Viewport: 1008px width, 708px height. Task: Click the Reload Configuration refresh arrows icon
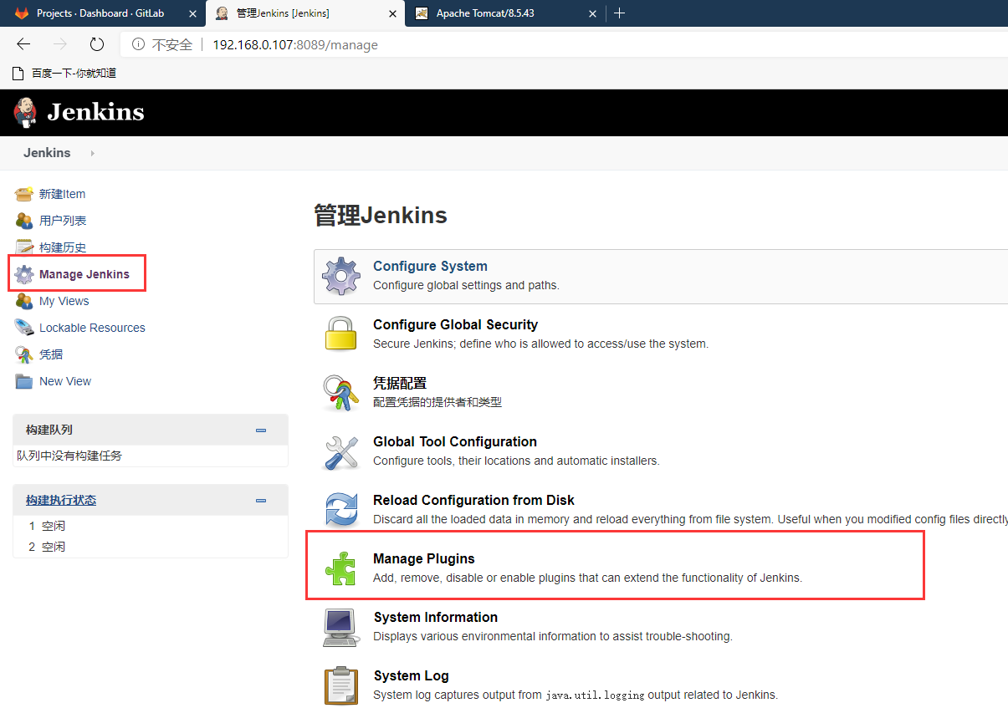click(x=341, y=510)
